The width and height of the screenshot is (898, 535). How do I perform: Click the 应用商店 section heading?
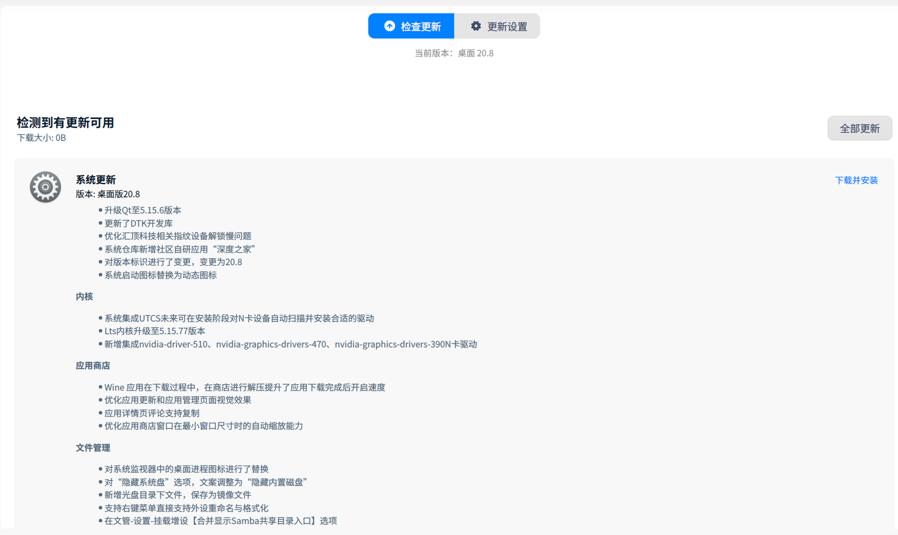[x=93, y=365]
